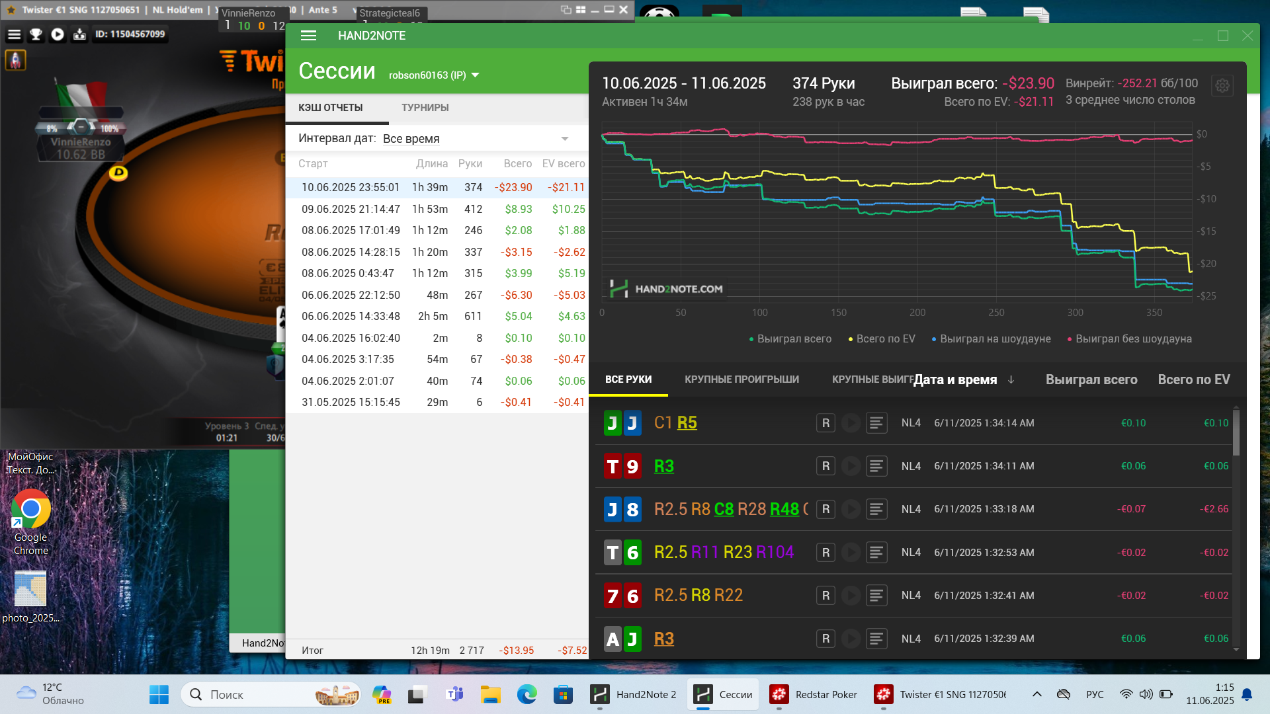Show hidden tray icons chevron
The image size is (1270, 714).
pos(1037,694)
